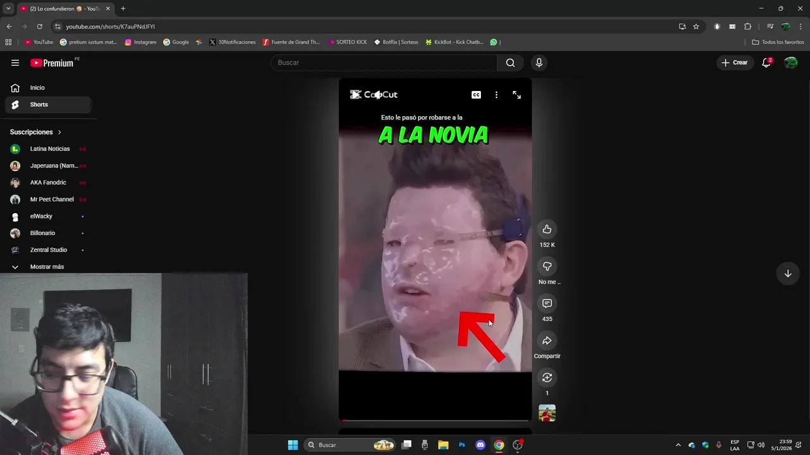Click the Compartir share icon
This screenshot has height=455, width=810.
coord(547,341)
